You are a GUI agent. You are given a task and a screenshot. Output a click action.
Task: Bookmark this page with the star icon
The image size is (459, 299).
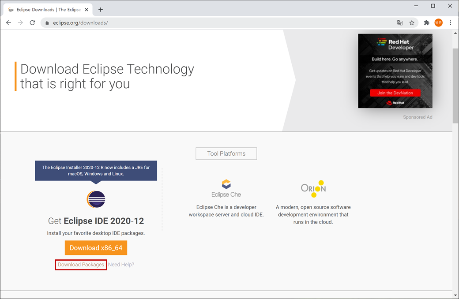point(412,23)
